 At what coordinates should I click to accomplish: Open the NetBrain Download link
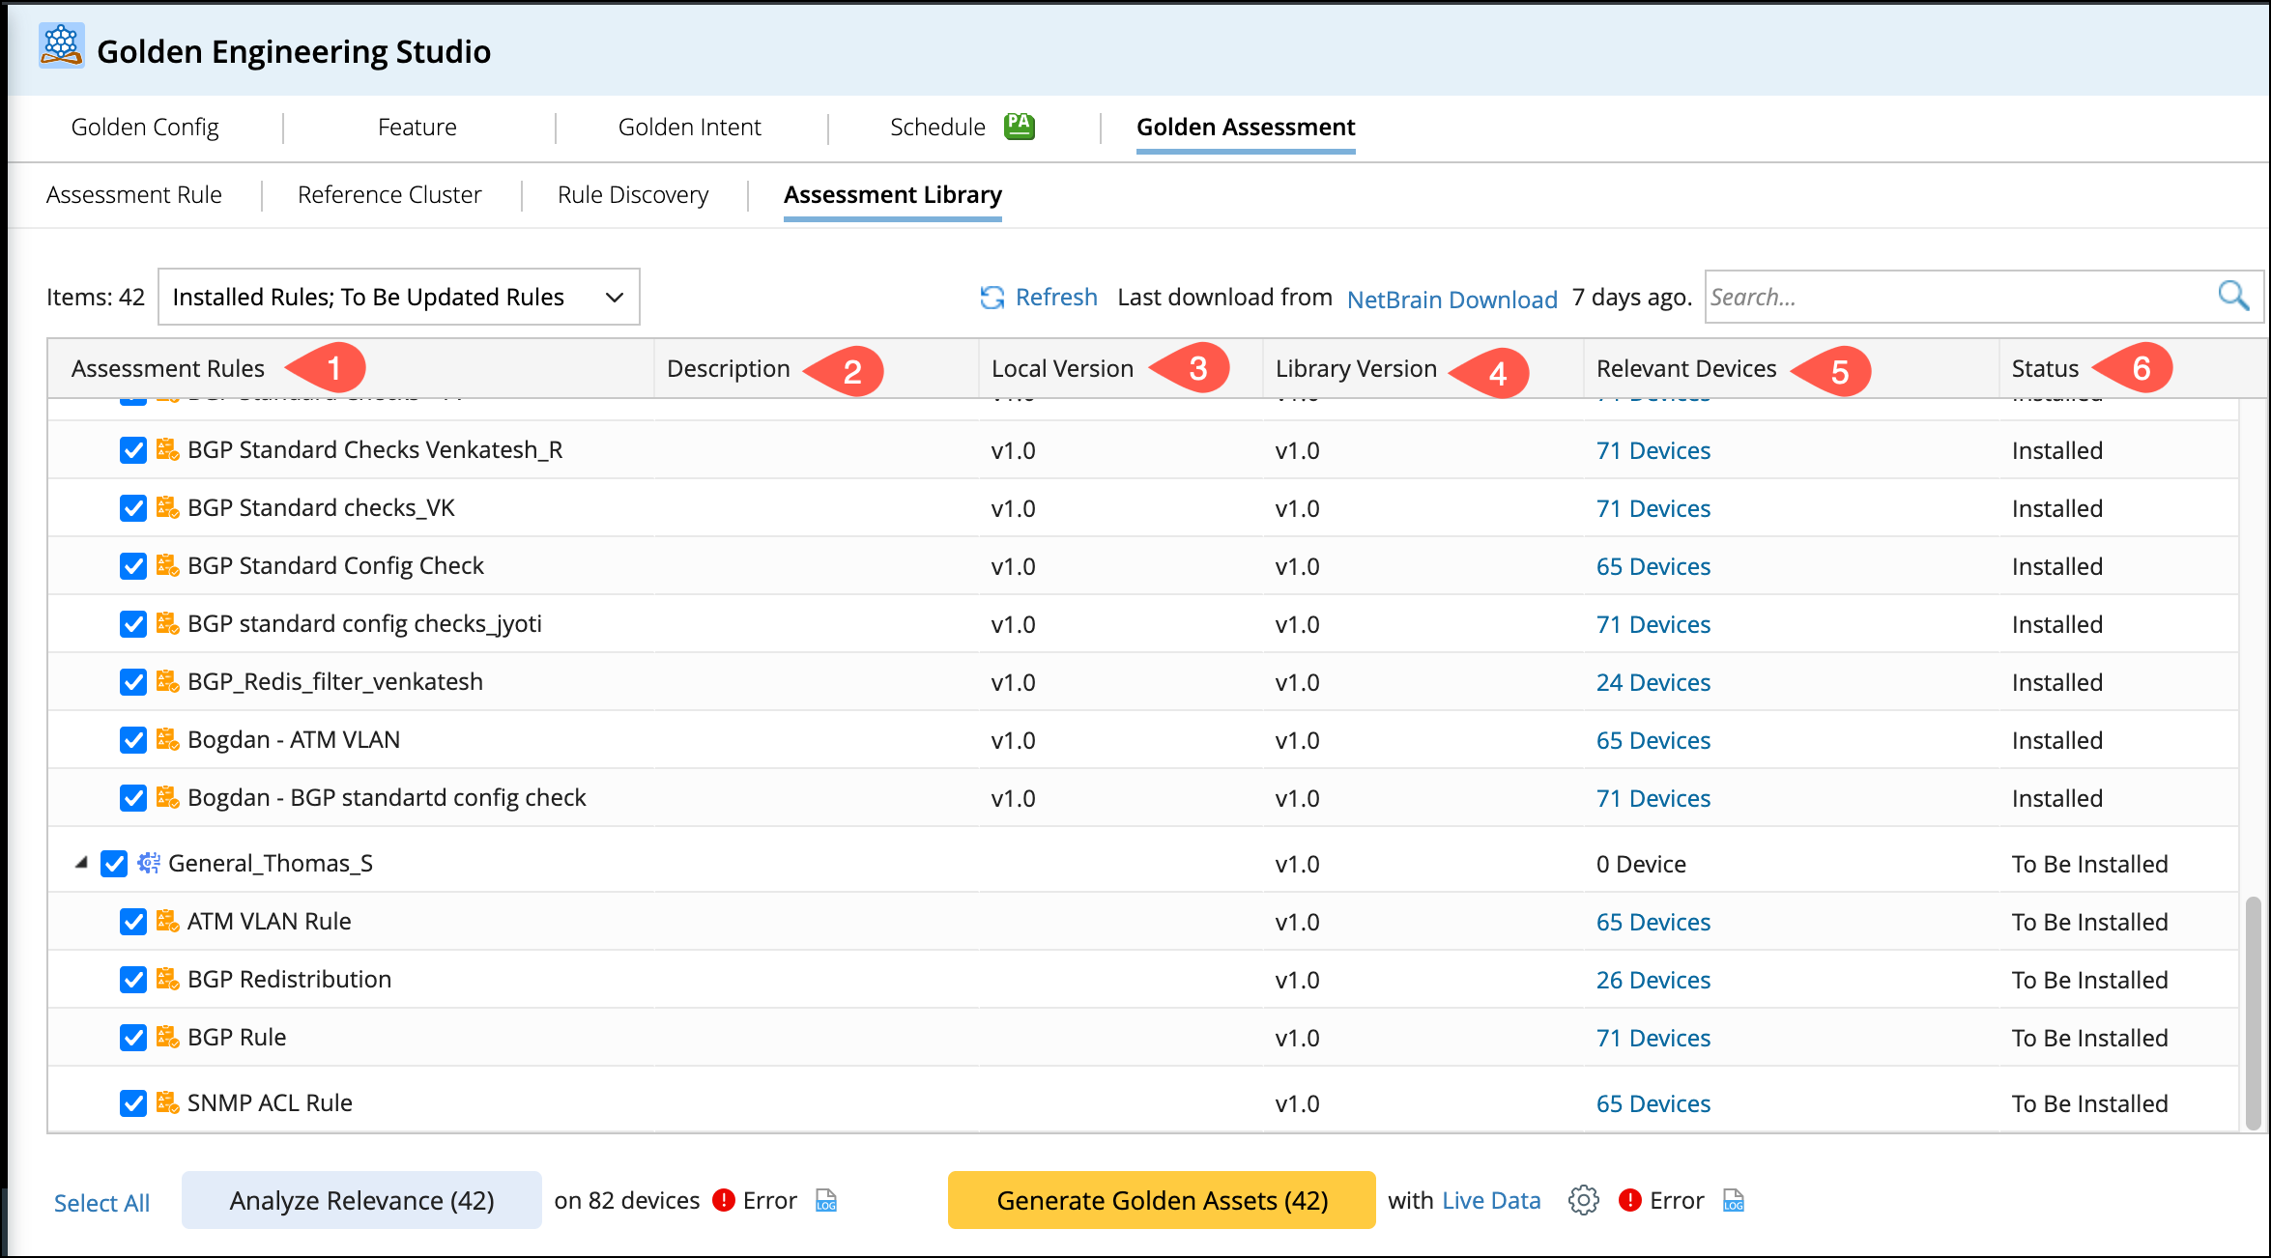pos(1452,300)
